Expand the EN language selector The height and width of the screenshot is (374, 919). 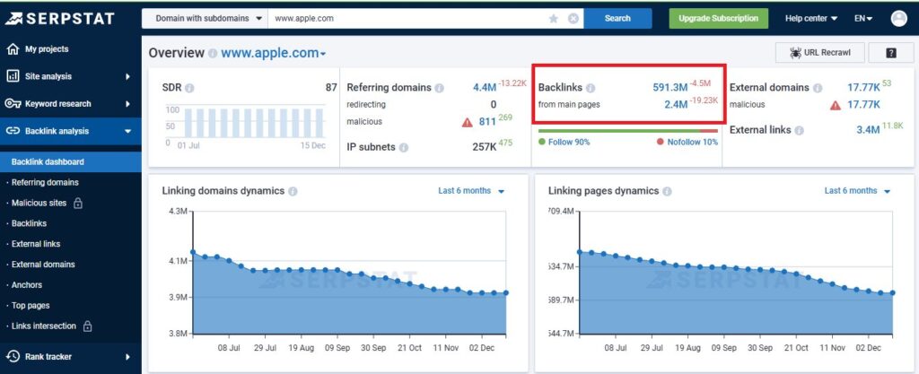[x=863, y=18]
